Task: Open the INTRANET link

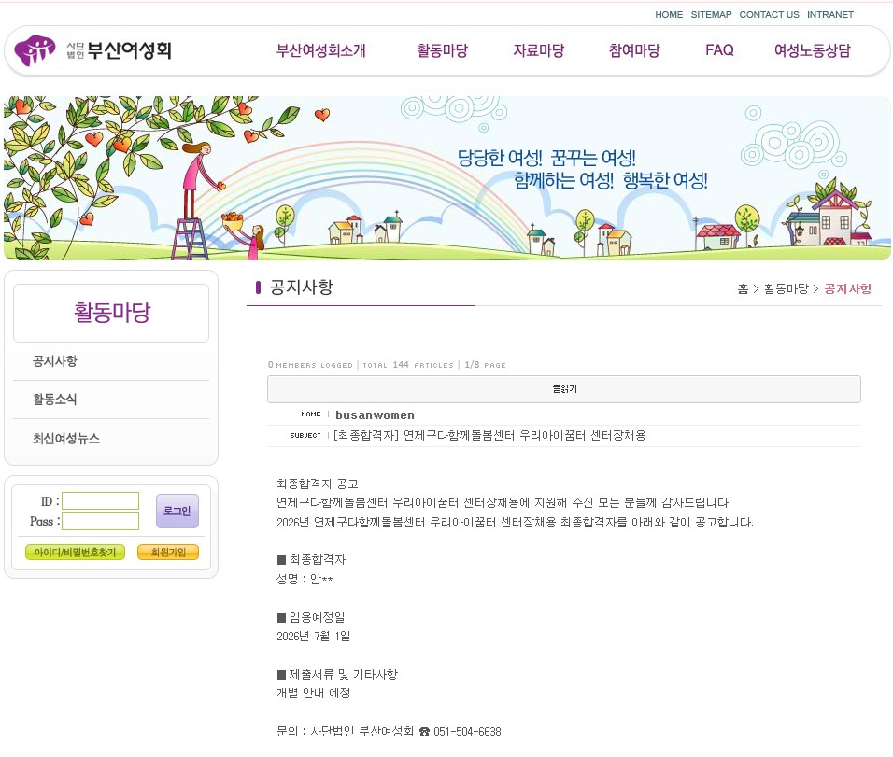Action: coord(829,15)
